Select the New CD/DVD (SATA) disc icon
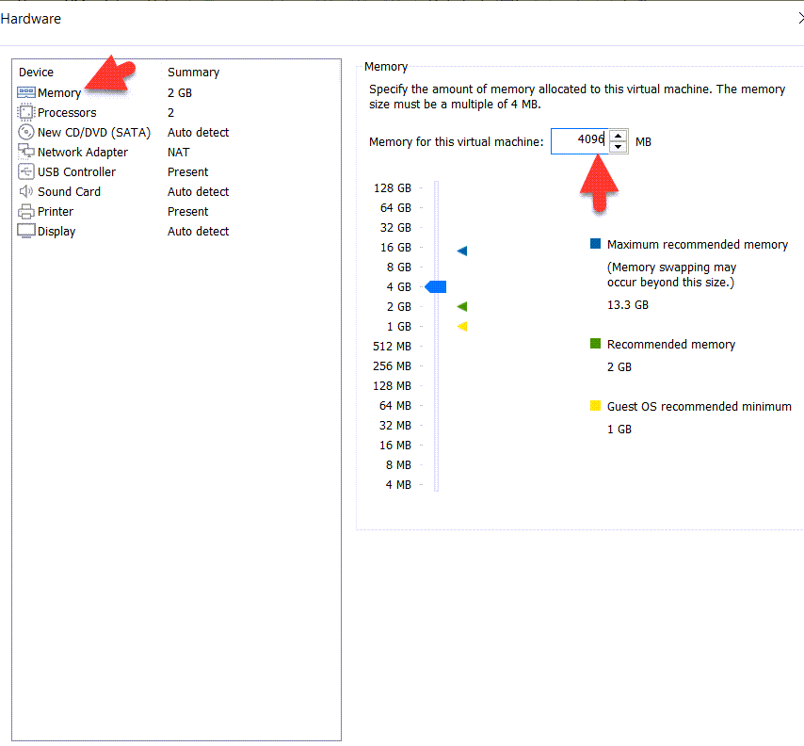 26,132
